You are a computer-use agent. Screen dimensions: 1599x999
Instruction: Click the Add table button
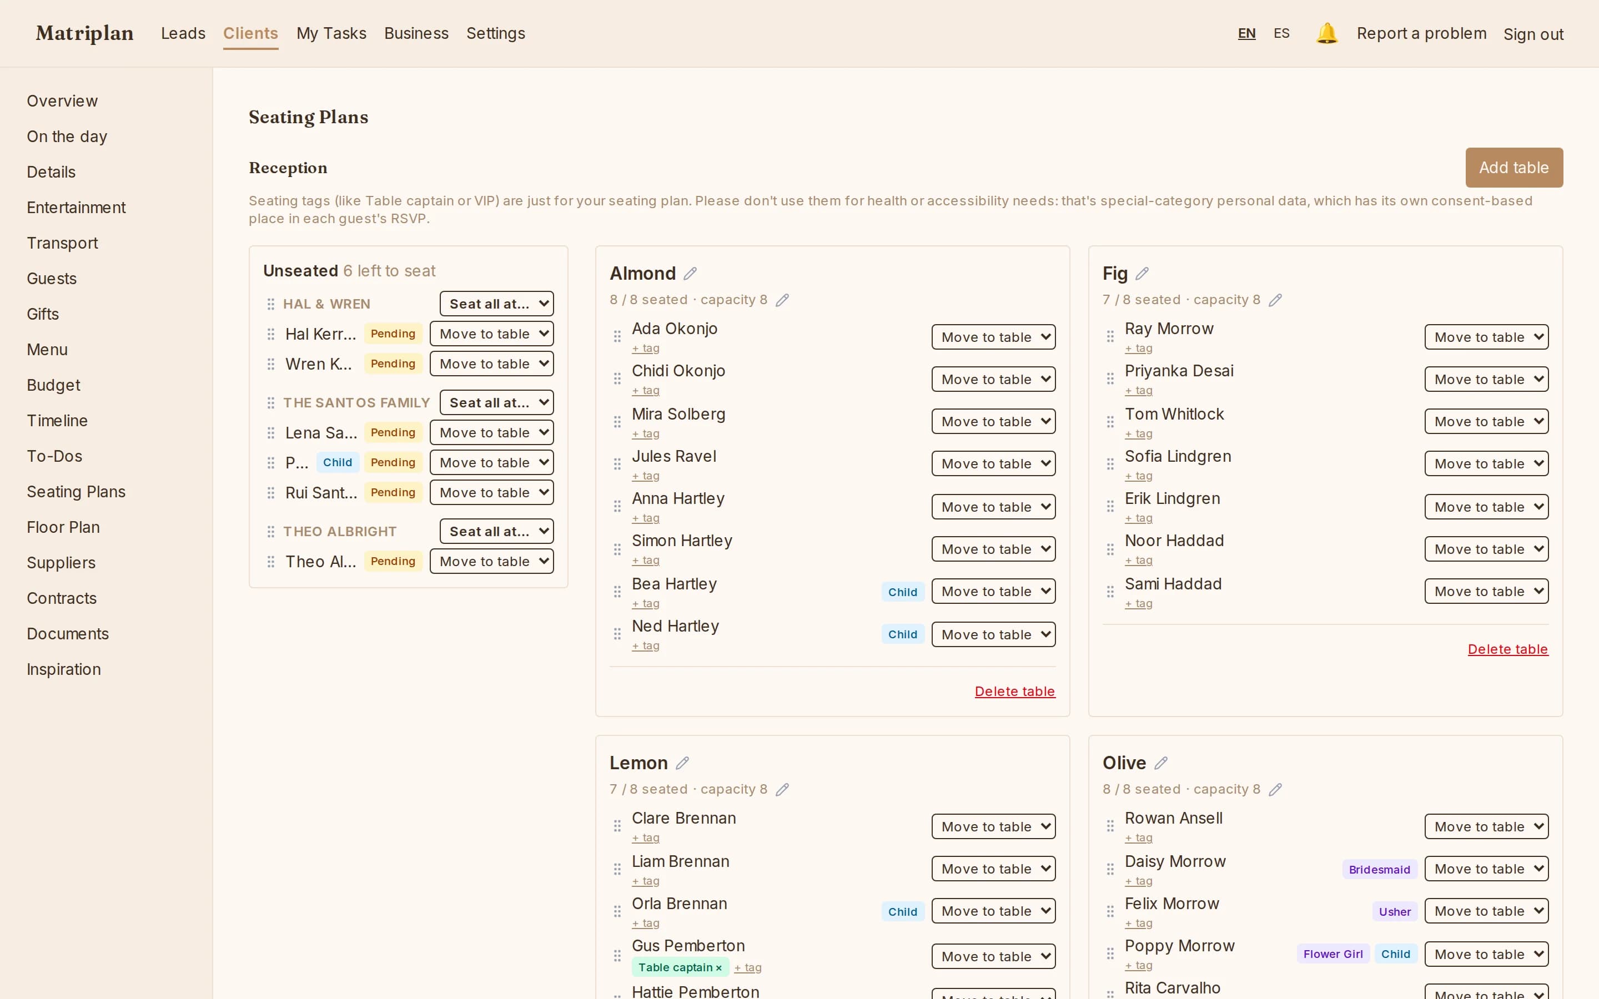point(1513,168)
